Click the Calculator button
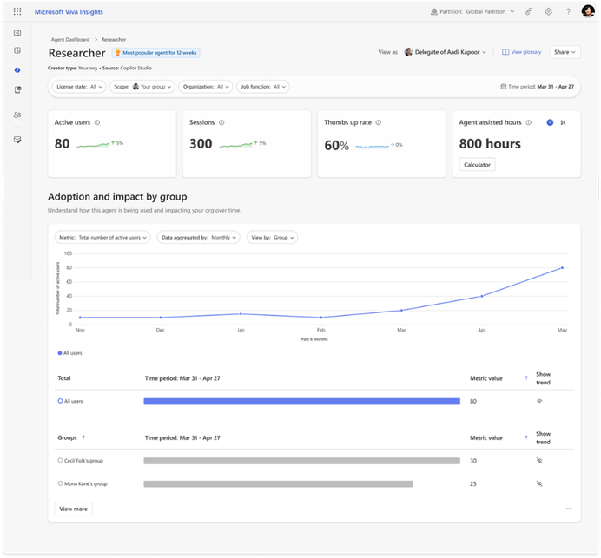The height and width of the screenshot is (558, 601). (477, 165)
